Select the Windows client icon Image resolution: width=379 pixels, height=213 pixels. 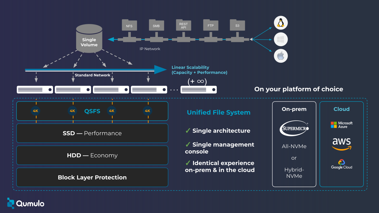coord(280,39)
